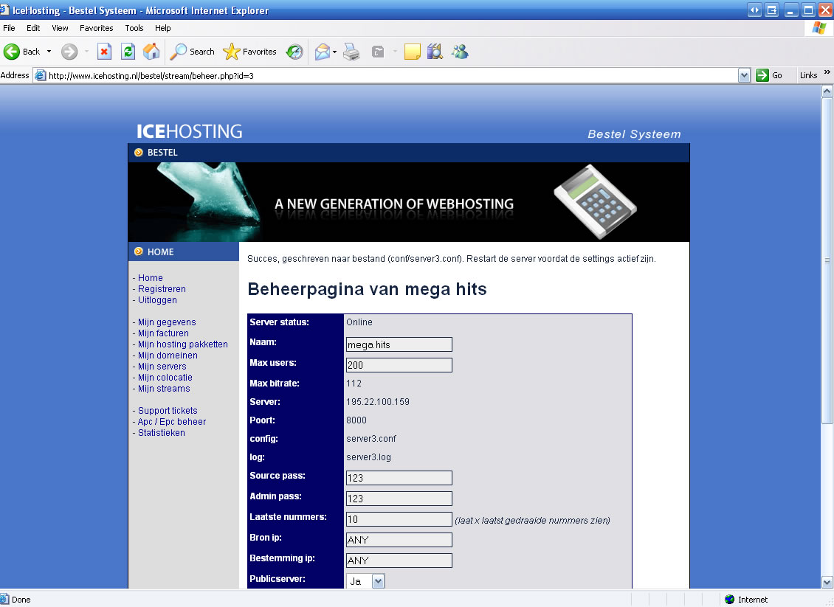Expand the Publicserver dropdown
Screen dimensions: 834x607
[378, 581]
